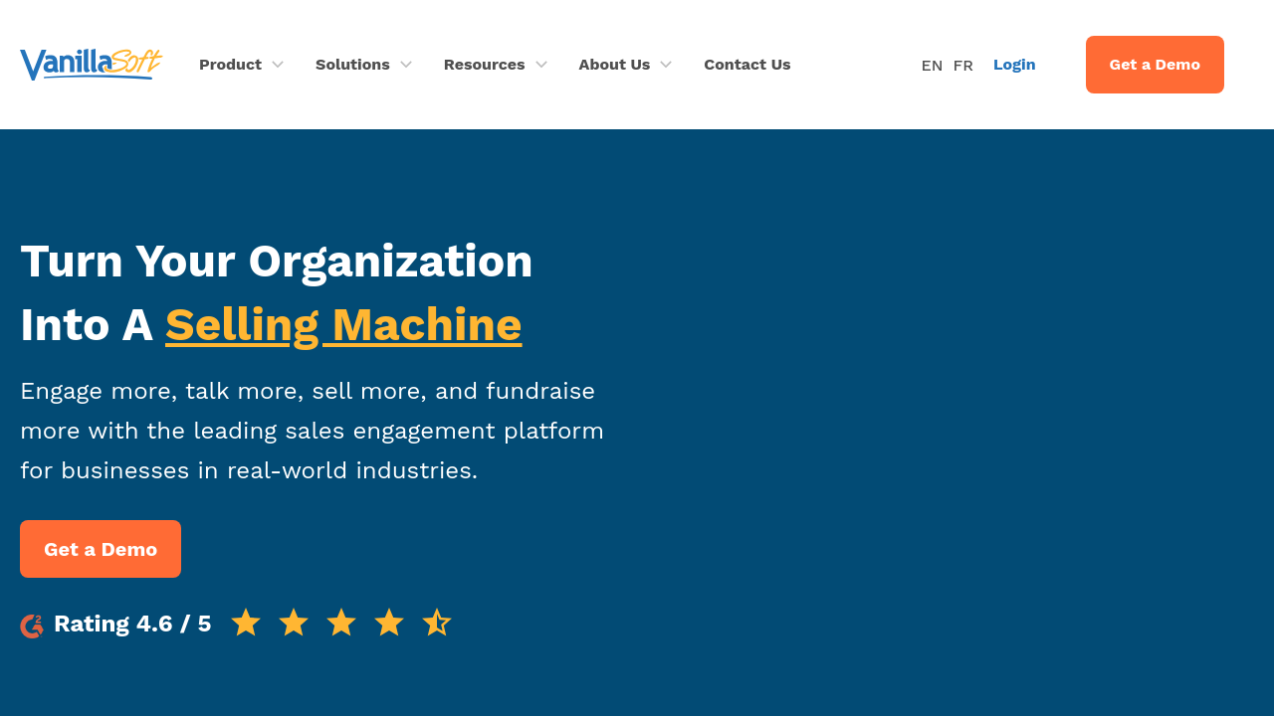1274x716 pixels.
Task: Expand the Solutions dropdown chevron
Action: pyautogui.click(x=406, y=65)
